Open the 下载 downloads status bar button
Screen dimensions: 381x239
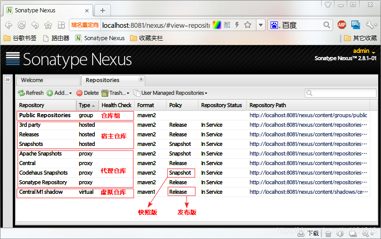308,233
